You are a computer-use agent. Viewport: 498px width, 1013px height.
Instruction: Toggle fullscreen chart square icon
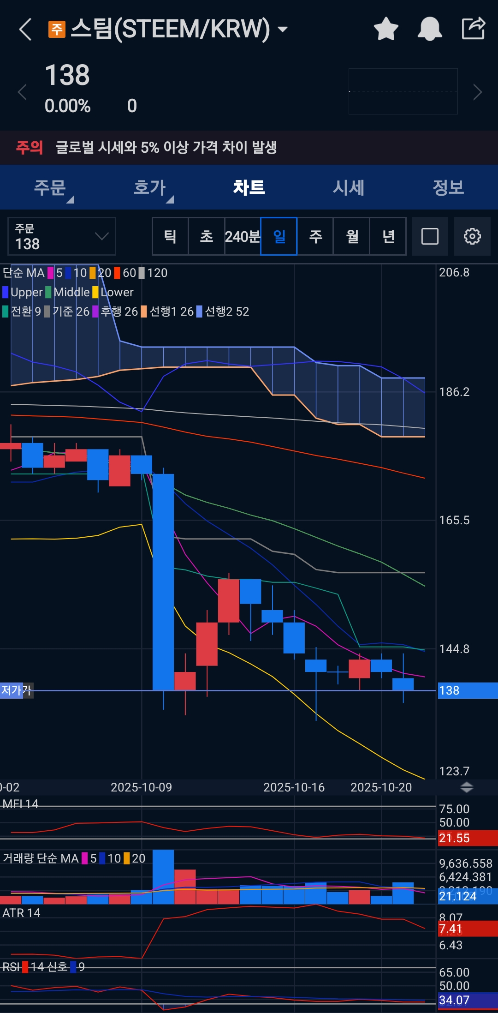[x=430, y=236]
